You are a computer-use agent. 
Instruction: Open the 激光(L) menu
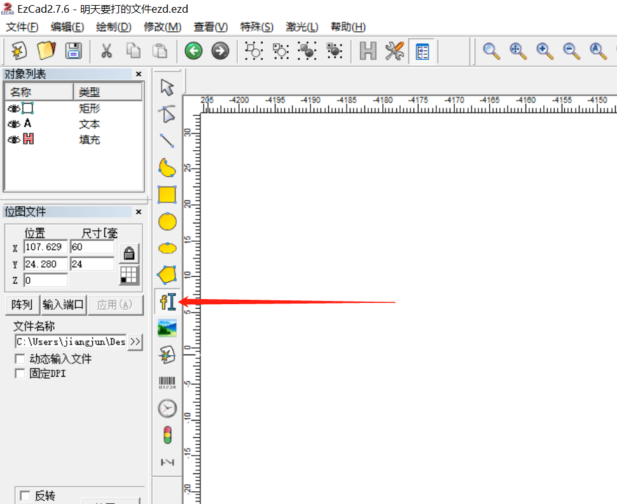[302, 27]
